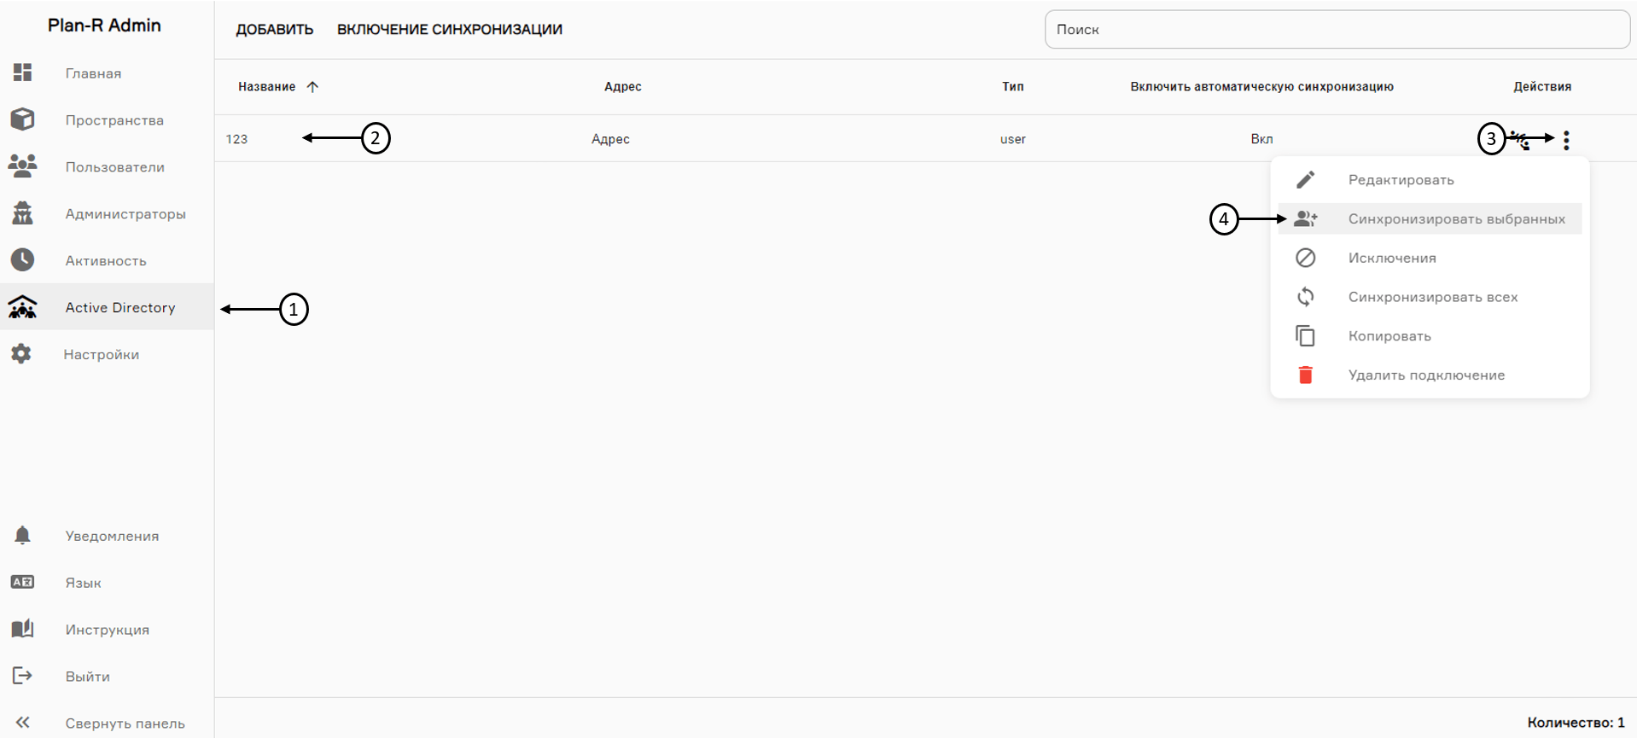Select Синхронизировать выбранных menu entry
The image size is (1637, 738).
point(1456,219)
